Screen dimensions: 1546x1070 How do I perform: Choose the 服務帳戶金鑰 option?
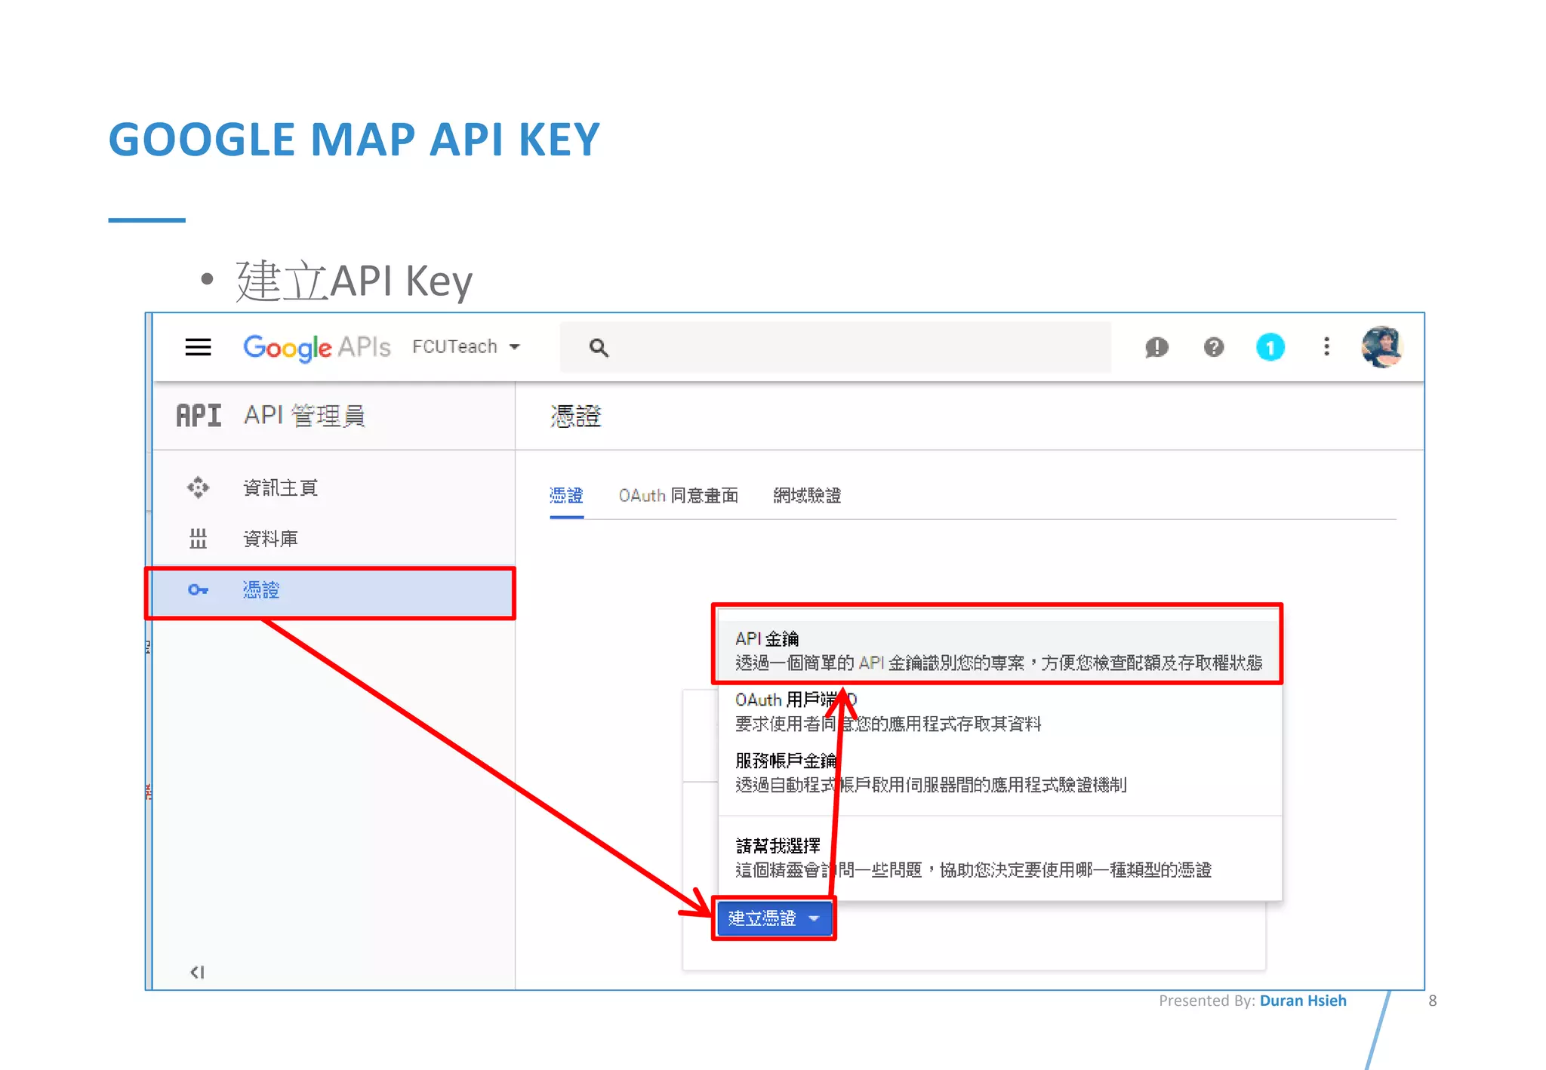(1000, 773)
